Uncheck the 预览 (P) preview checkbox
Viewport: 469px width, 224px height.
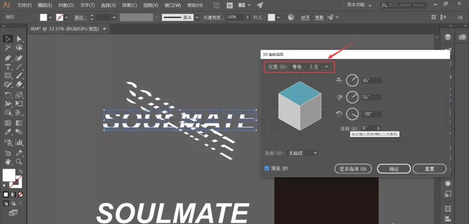267,168
